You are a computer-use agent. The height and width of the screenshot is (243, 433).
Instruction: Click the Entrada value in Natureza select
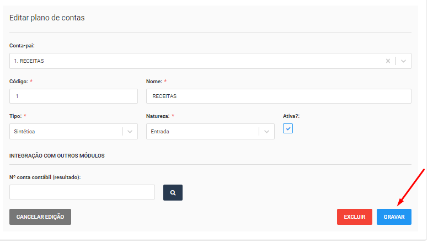click(x=160, y=132)
